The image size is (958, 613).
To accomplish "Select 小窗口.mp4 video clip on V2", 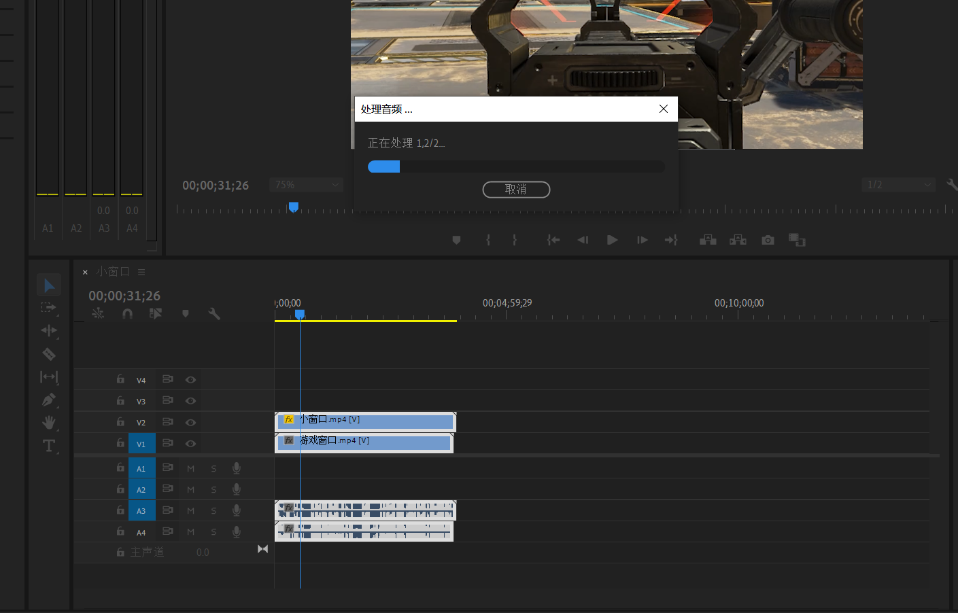I will [365, 422].
